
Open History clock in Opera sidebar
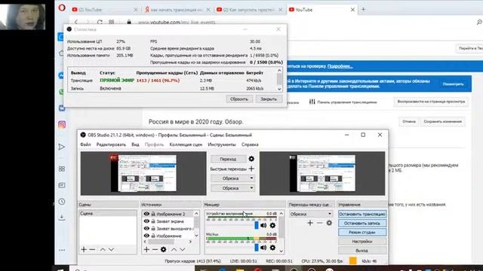point(62,202)
